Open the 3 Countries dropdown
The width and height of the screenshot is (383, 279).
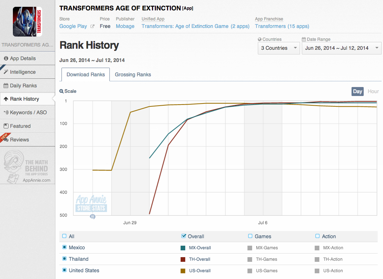(279, 48)
